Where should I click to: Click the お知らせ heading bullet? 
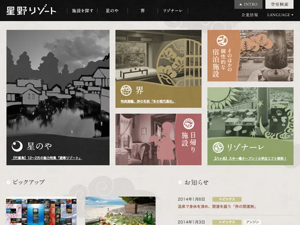click(180, 182)
